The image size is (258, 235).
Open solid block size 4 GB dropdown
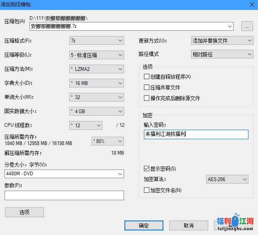point(96,111)
